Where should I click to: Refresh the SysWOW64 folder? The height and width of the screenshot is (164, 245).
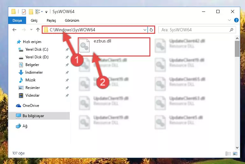click(x=151, y=30)
